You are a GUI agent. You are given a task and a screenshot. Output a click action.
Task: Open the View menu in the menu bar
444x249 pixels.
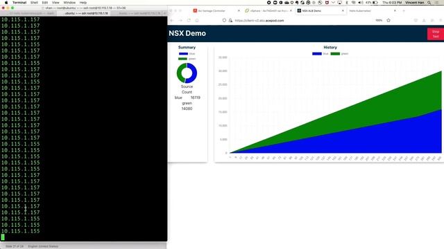[55, 3]
